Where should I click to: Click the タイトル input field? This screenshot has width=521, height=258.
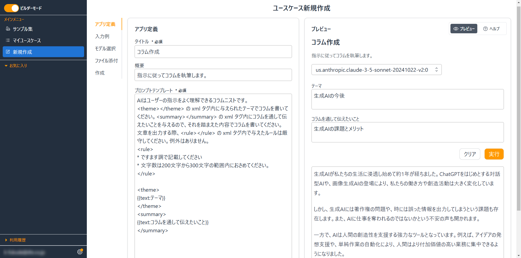tap(213, 51)
